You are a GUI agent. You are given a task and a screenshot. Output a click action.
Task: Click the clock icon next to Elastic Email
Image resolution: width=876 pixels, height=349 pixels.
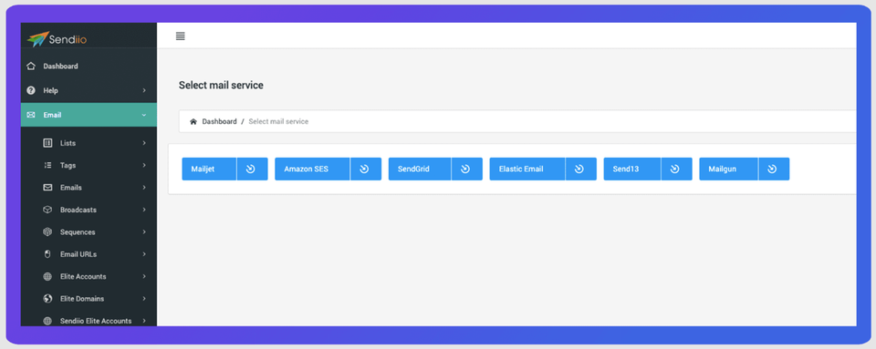(x=580, y=169)
